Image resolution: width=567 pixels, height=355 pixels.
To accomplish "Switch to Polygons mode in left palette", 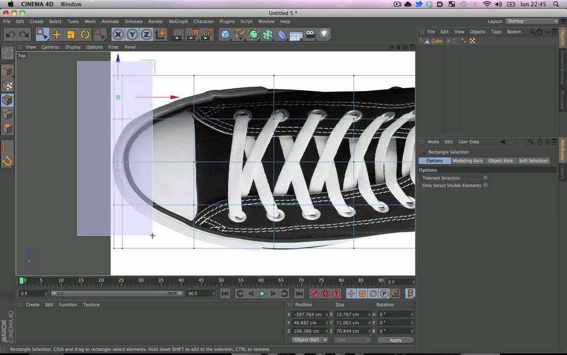I will (7, 129).
